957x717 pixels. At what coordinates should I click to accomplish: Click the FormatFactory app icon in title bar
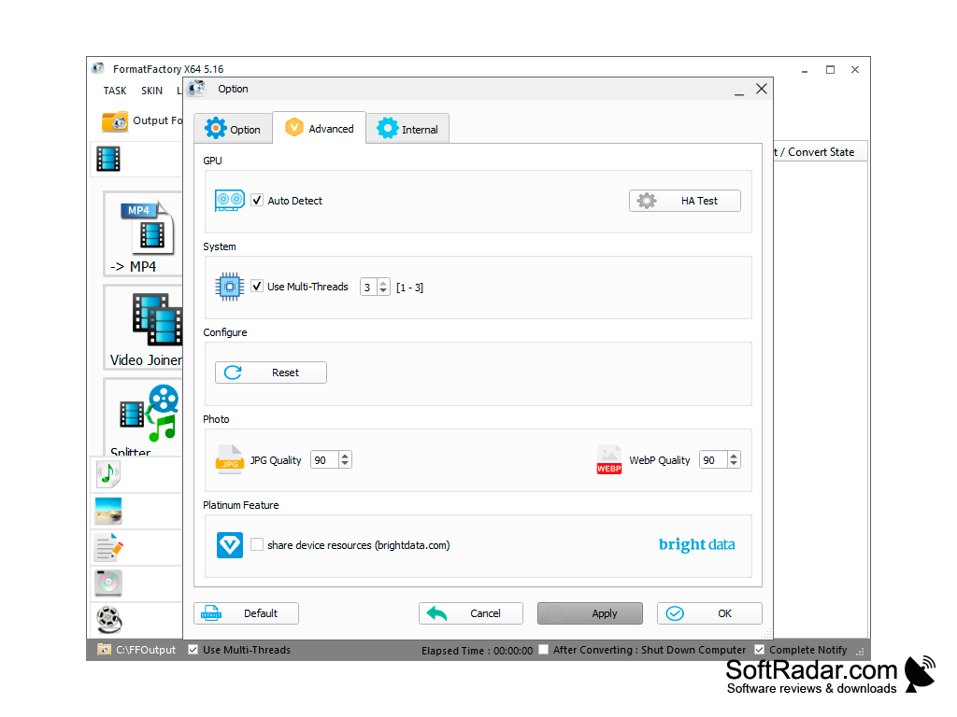click(x=98, y=68)
